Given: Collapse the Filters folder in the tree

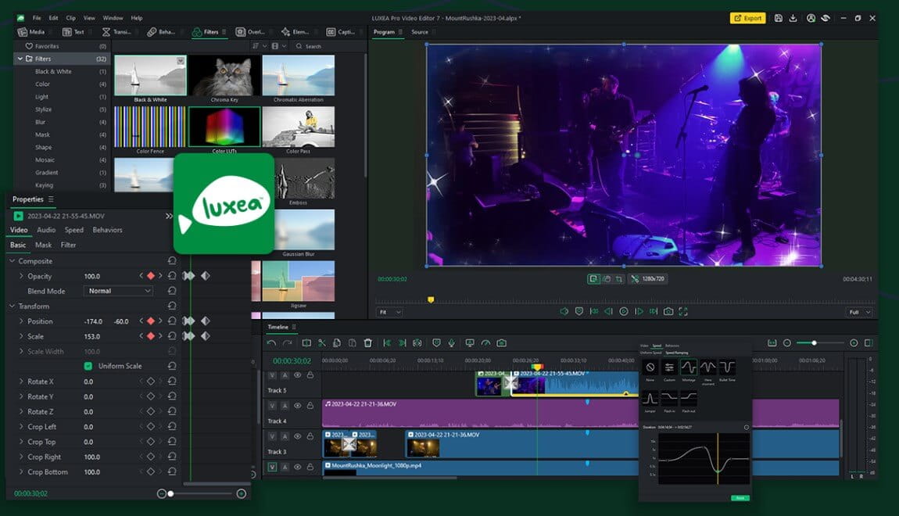Looking at the screenshot, I should coord(20,59).
